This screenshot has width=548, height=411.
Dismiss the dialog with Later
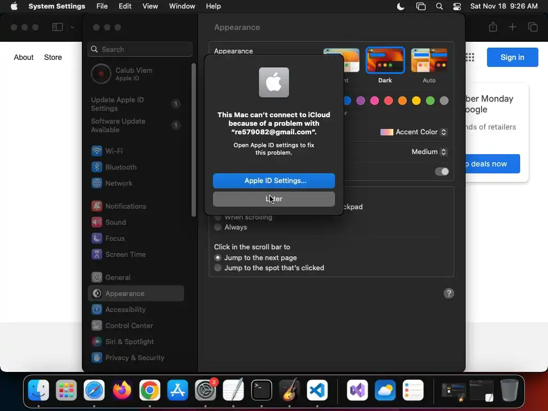pyautogui.click(x=274, y=199)
